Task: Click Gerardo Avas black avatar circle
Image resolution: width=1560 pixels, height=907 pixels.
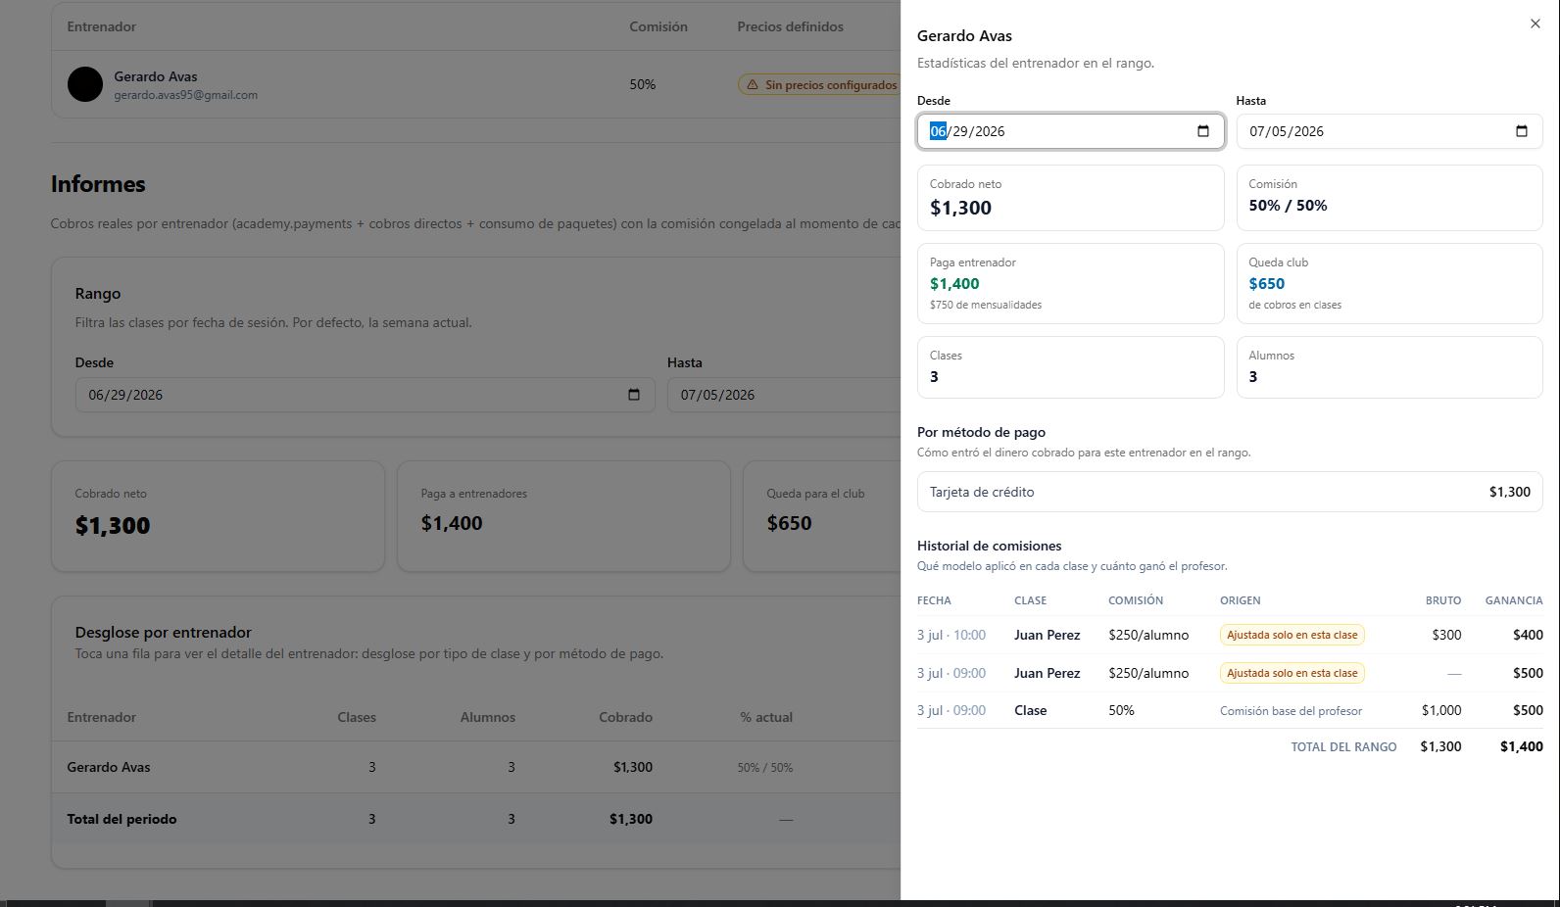Action: (85, 84)
